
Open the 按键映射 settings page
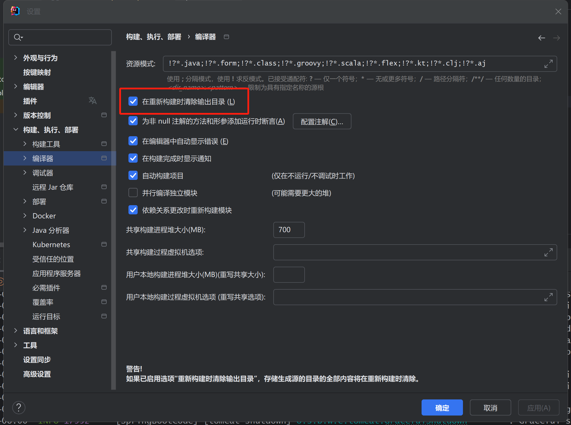[x=37, y=72]
